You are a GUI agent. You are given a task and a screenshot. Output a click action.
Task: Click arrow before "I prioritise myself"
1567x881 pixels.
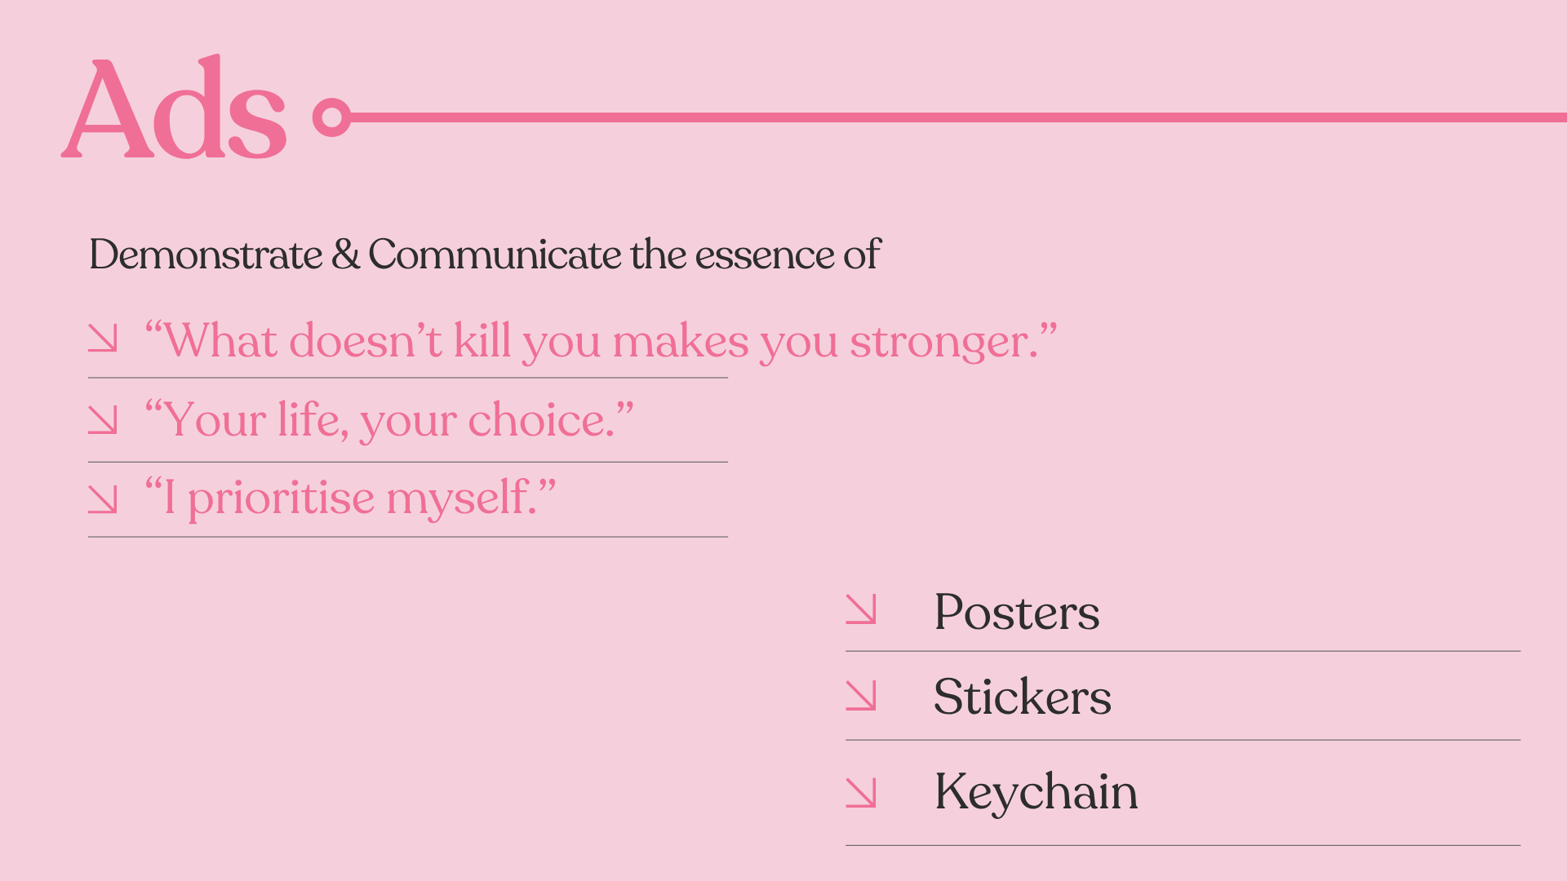click(103, 499)
